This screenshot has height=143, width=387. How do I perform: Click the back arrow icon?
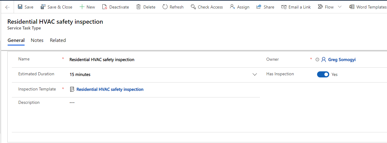(x=7, y=7)
